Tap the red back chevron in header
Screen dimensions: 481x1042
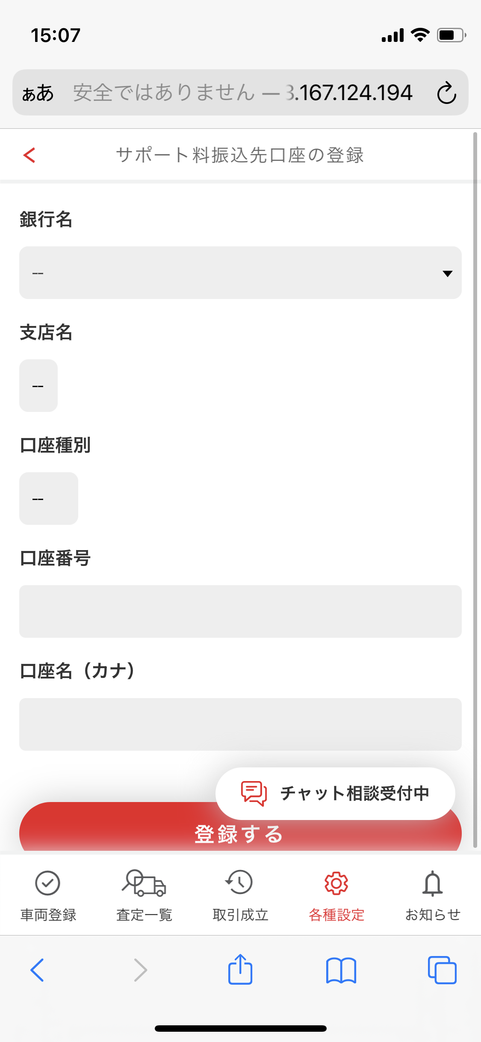29,155
